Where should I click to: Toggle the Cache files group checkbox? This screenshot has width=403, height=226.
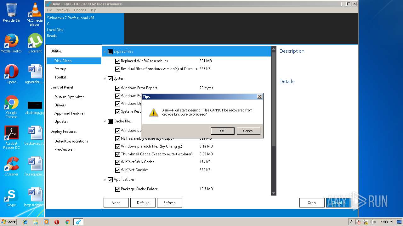click(110, 121)
